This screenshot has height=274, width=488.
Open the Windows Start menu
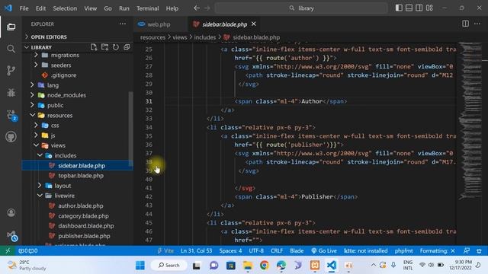(140, 266)
